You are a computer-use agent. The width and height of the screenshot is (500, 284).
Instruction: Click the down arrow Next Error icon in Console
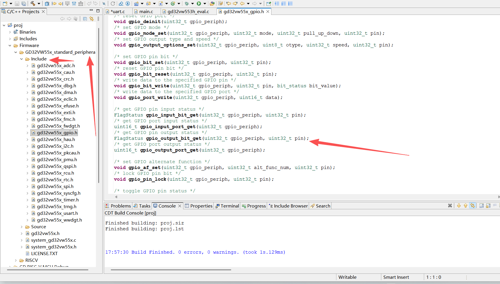click(x=459, y=206)
